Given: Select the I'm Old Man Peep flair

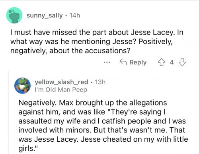Looking at the screenshot, I should 61,90.
